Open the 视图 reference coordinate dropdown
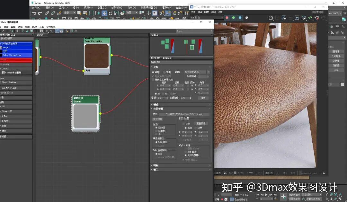This screenshot has width=347, height=202. point(132,13)
